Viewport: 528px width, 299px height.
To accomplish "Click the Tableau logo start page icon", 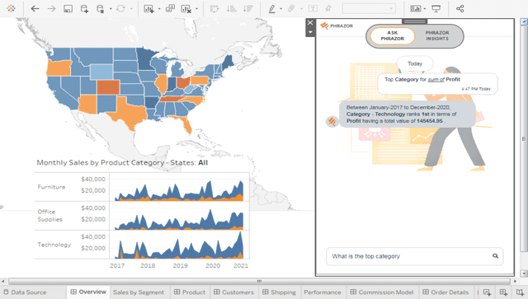I will [11, 8].
